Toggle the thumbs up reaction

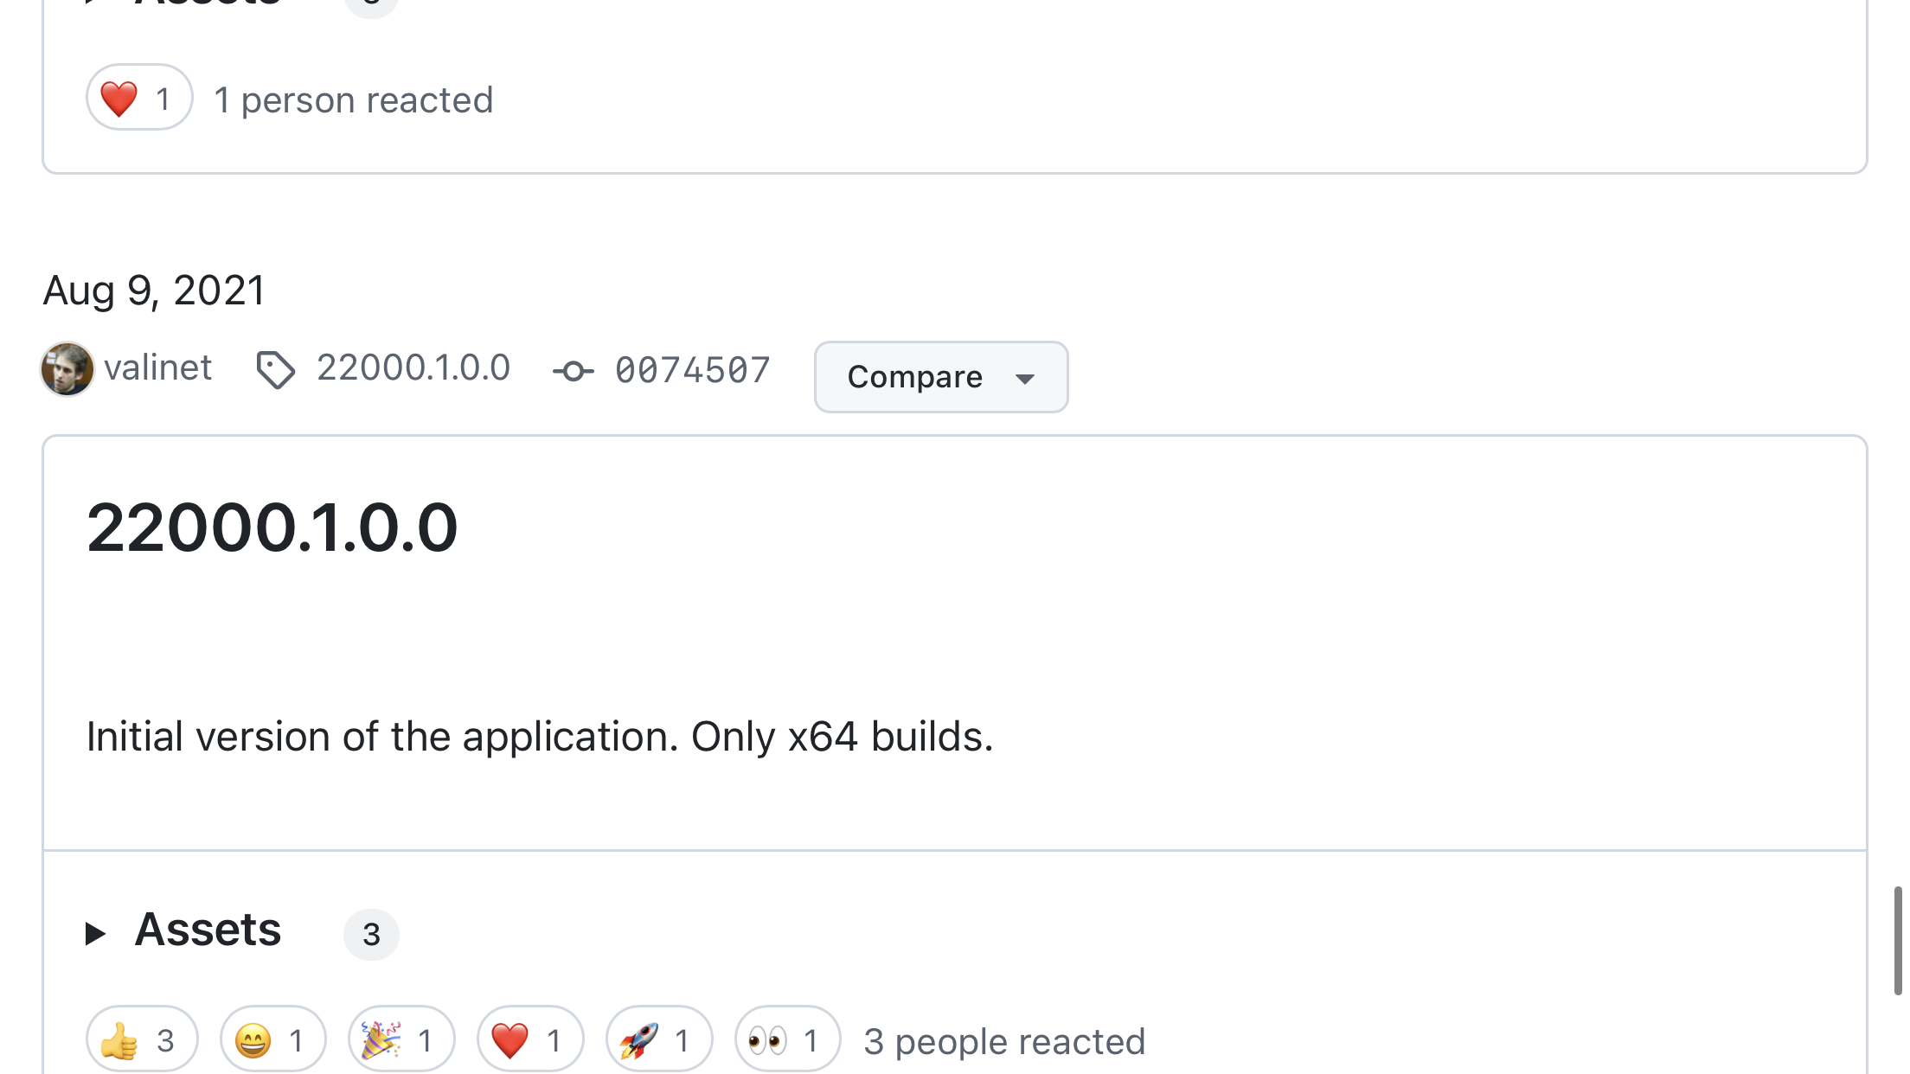point(142,1039)
